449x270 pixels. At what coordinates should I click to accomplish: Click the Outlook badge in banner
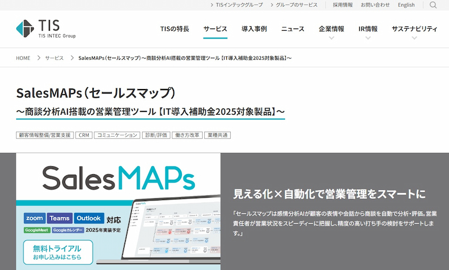89,218
